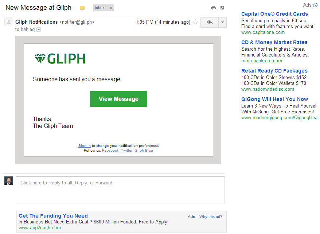The width and height of the screenshot is (320, 234).
Task: Click the GLIPH logo in the email
Action: pyautogui.click(x=60, y=59)
